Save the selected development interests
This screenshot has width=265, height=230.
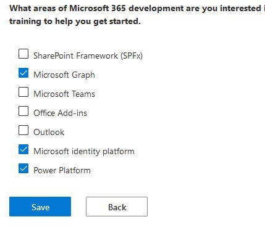click(x=40, y=207)
